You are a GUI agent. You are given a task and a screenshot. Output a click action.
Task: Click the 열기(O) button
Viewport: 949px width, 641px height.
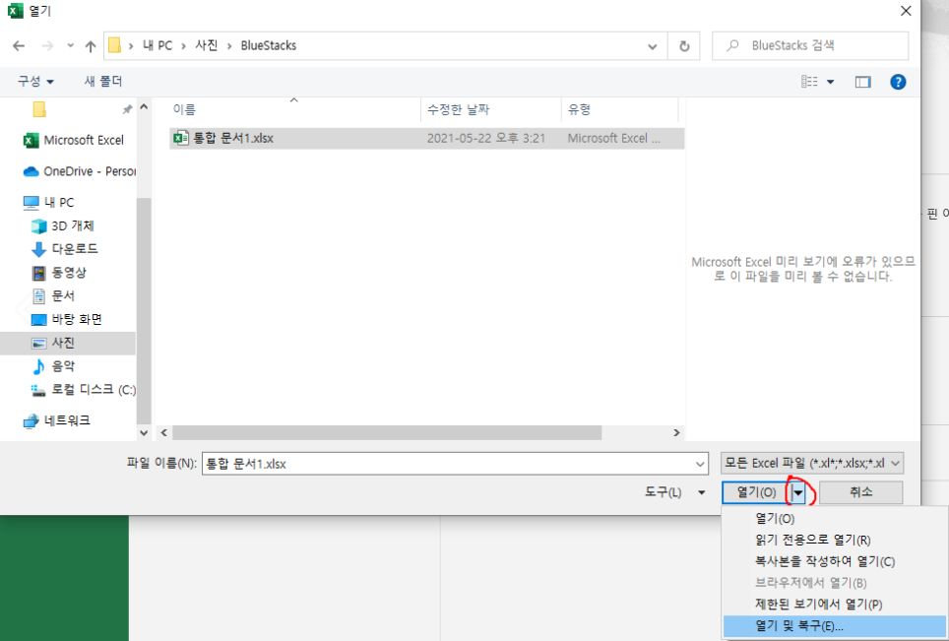[756, 492]
